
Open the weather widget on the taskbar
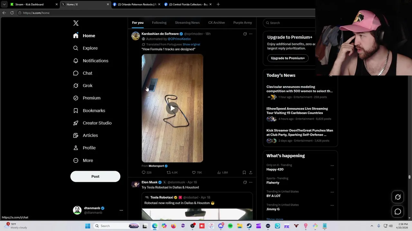(x=16, y=226)
